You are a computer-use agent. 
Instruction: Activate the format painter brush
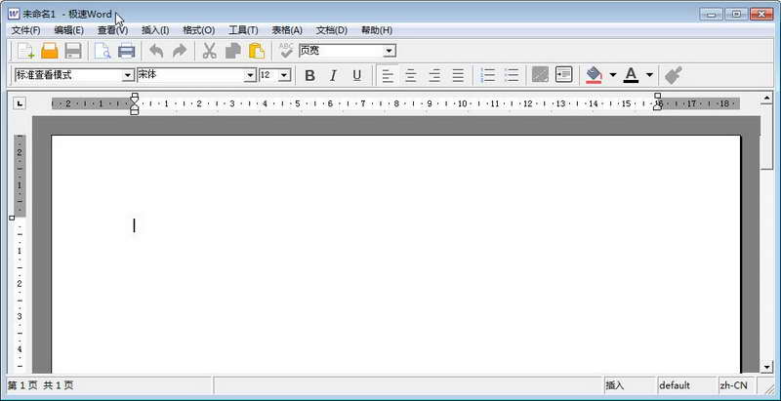coord(673,76)
